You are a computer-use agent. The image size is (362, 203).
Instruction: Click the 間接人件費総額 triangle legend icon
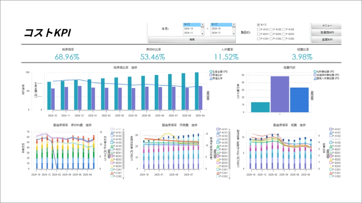(315, 78)
